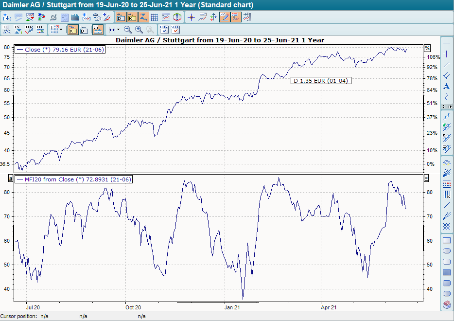Open dropdown next to the T period icon
Screen dimensions: 454x321
(x=61, y=28)
